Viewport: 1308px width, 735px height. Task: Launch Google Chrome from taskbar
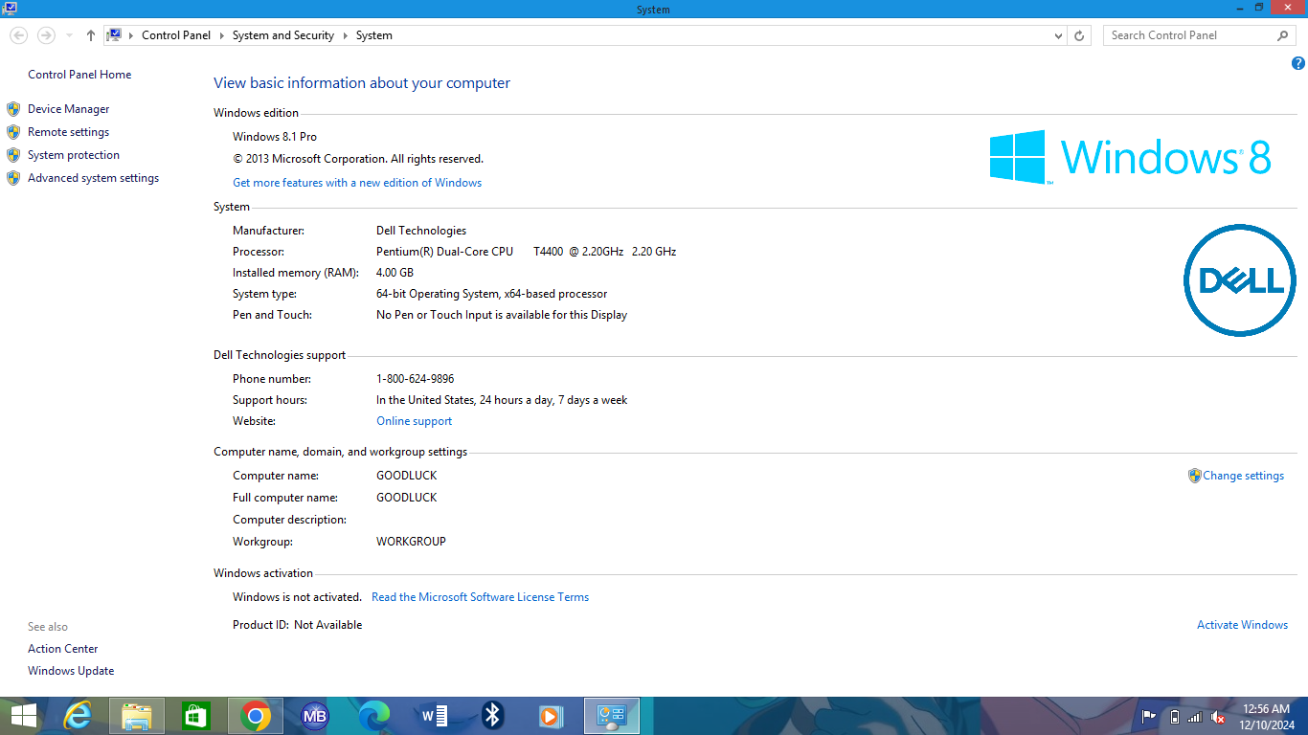pos(255,716)
